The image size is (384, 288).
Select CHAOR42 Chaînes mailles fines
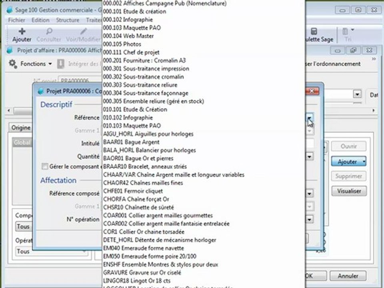pos(143,183)
